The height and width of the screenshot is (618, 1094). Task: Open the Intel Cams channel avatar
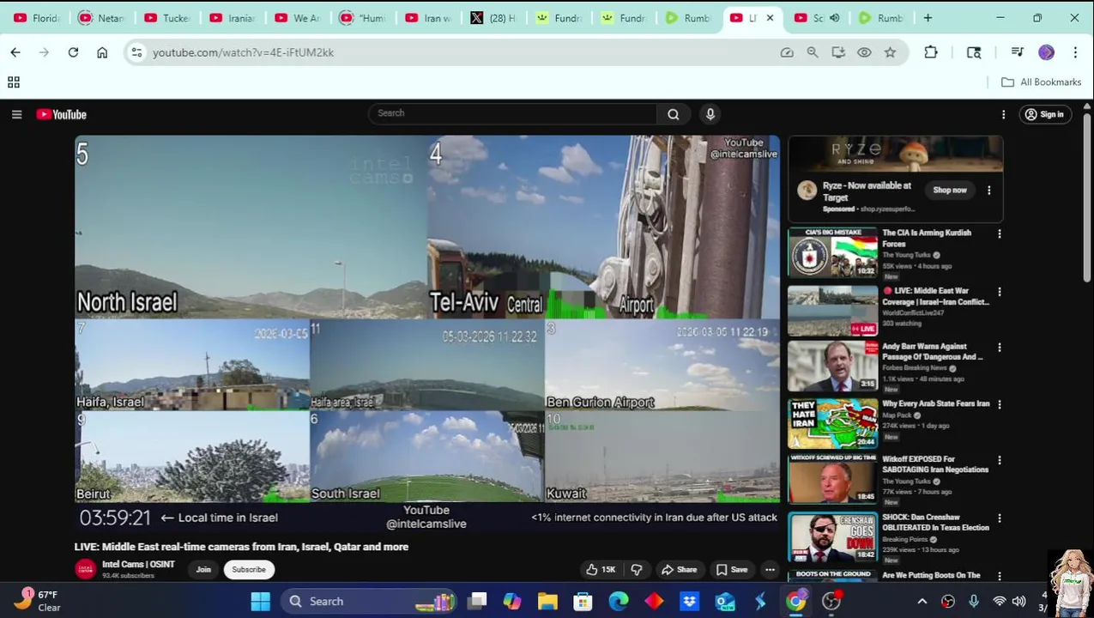pyautogui.click(x=85, y=569)
